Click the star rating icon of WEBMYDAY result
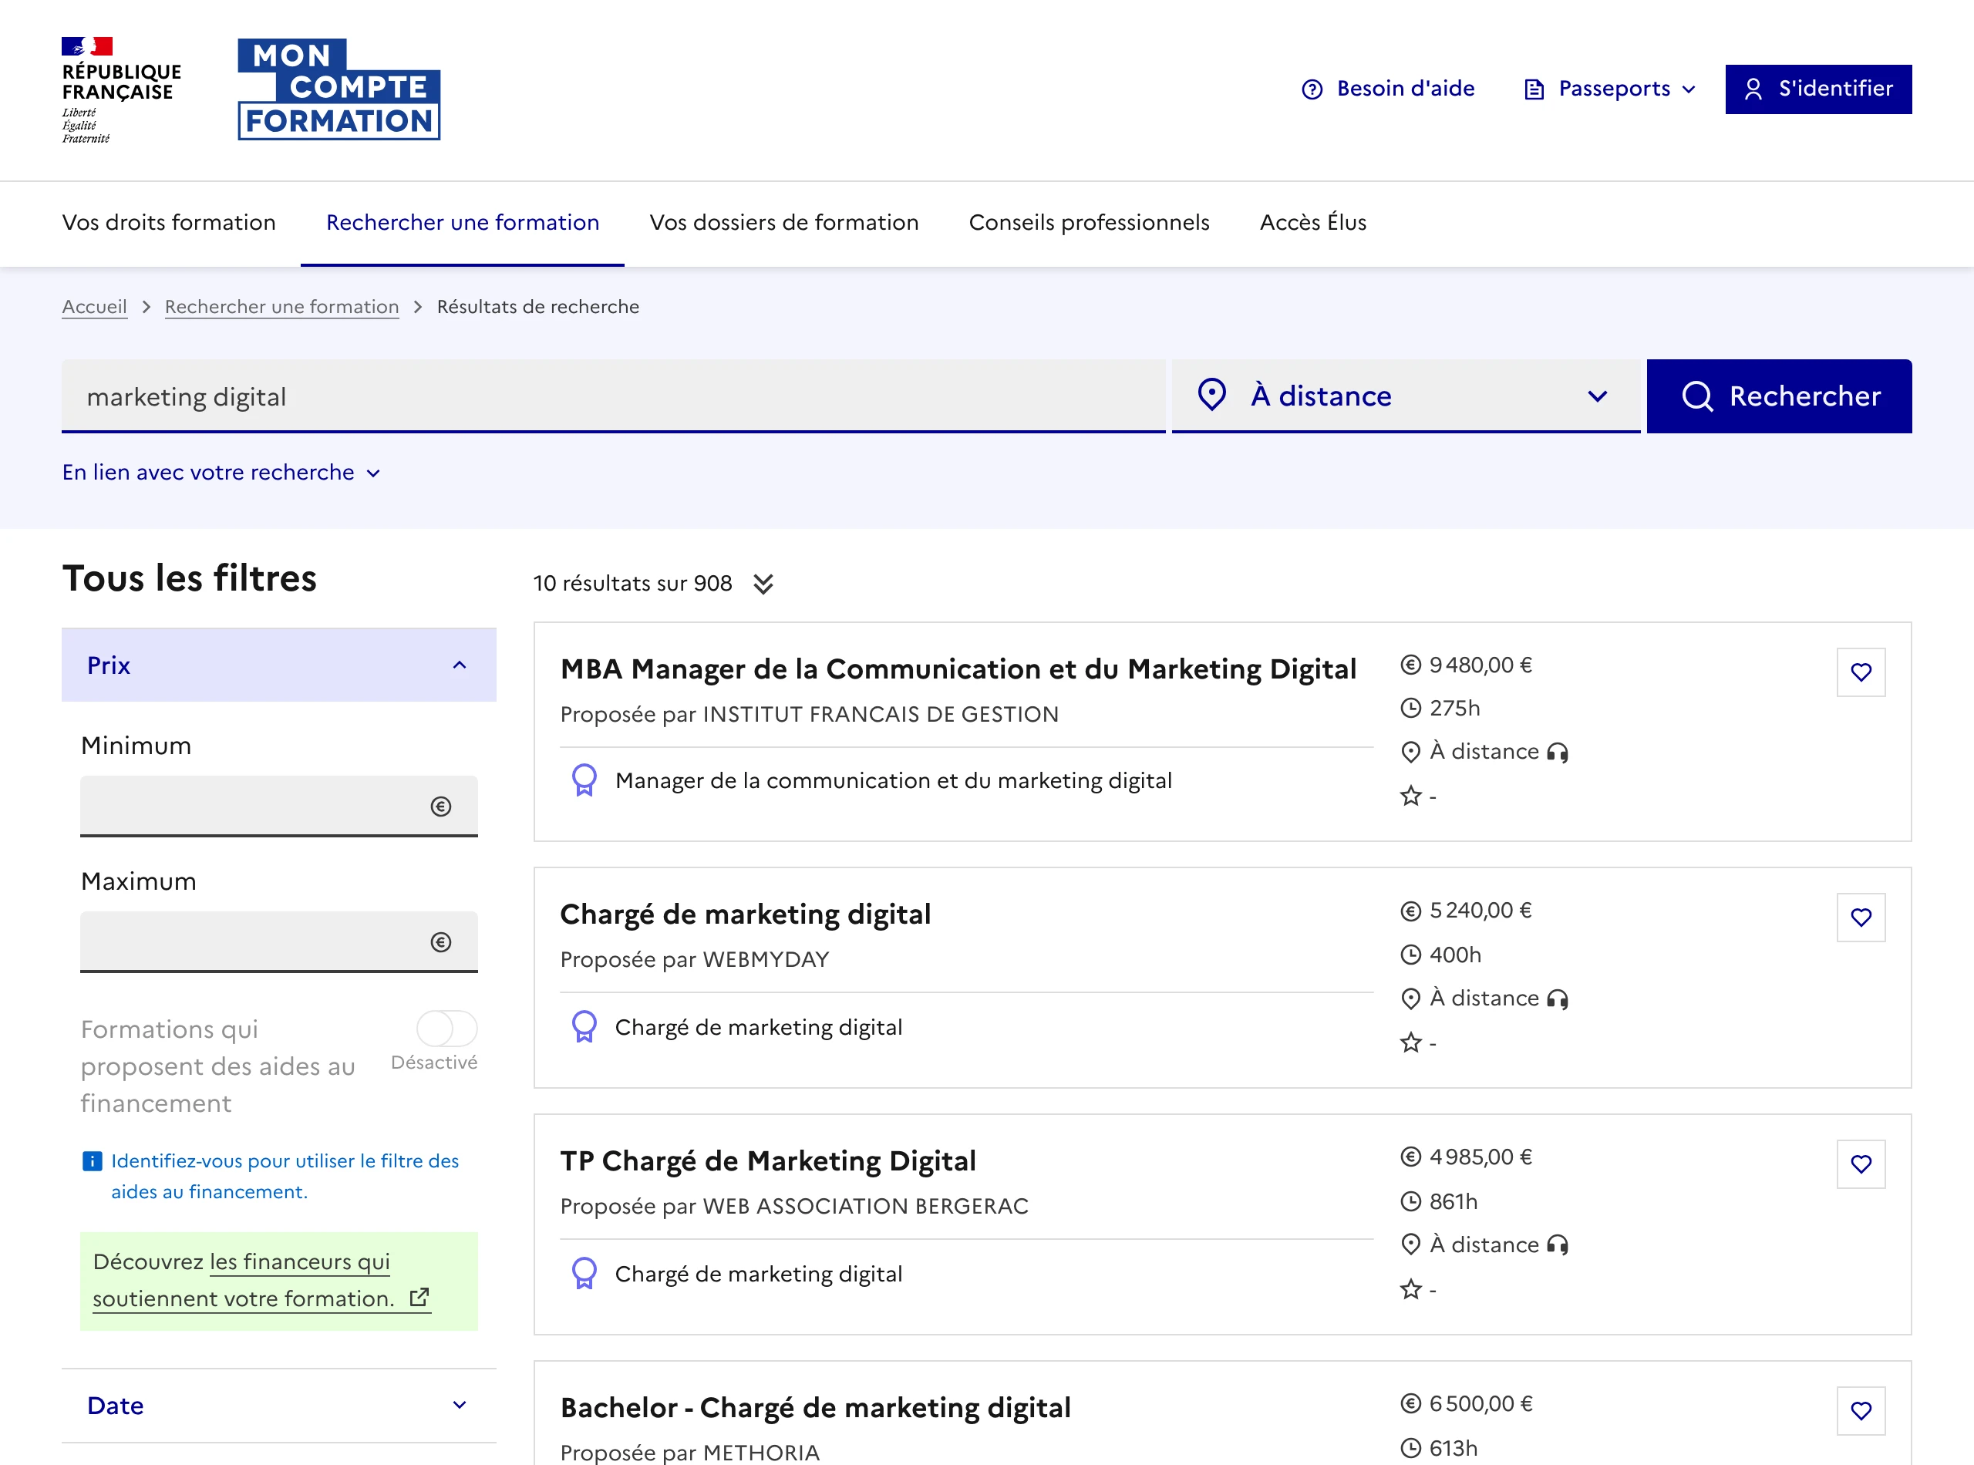This screenshot has height=1465, width=1974. (1411, 1042)
